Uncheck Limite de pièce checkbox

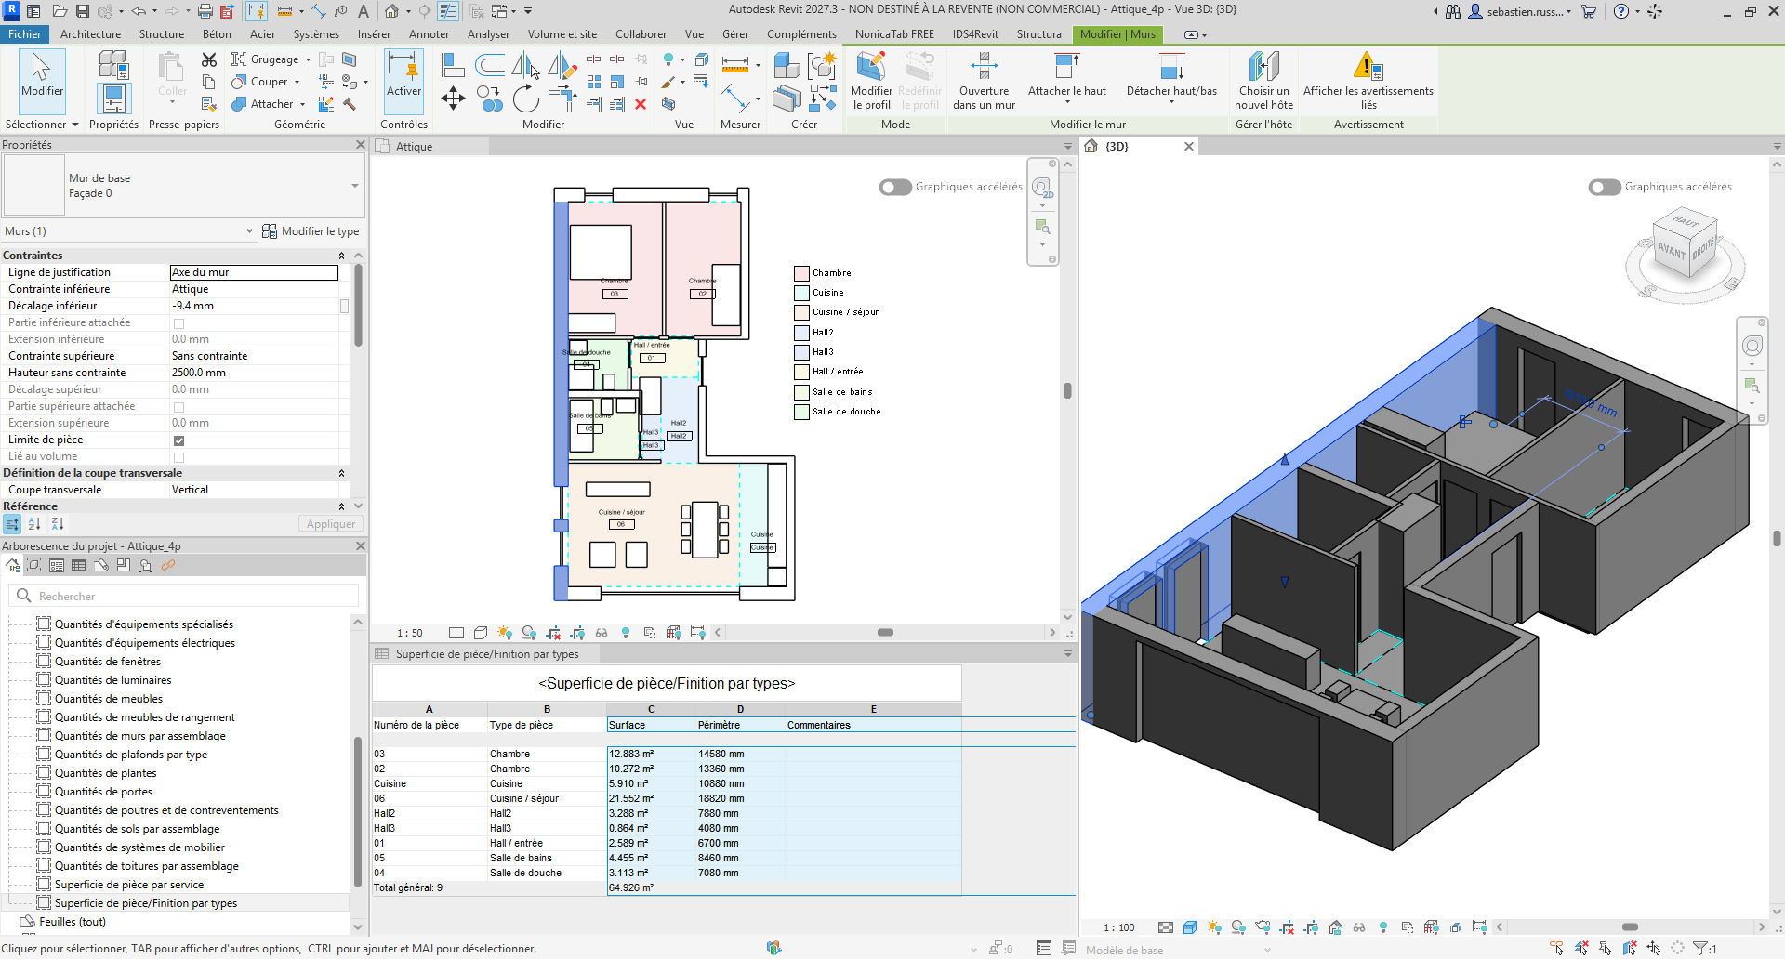point(178,440)
